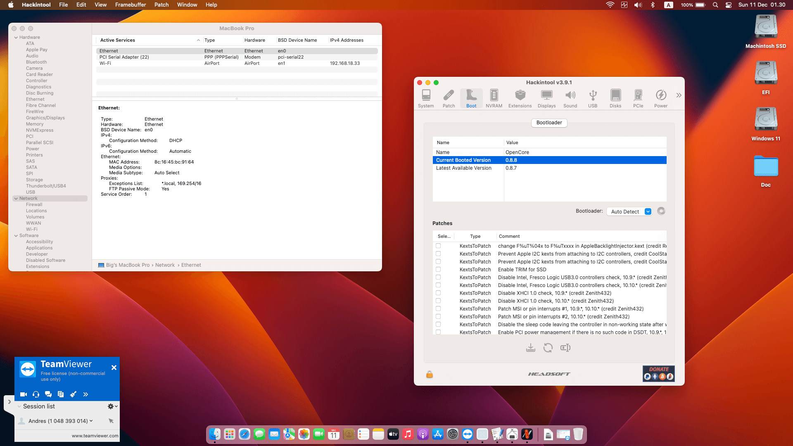
Task: Click the TeamViewer video camera icon
Action: click(24, 394)
